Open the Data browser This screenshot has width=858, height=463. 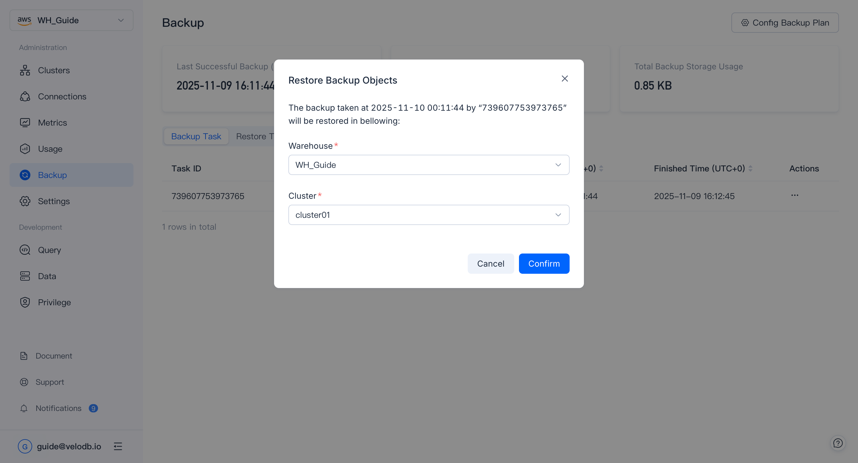[x=47, y=276]
